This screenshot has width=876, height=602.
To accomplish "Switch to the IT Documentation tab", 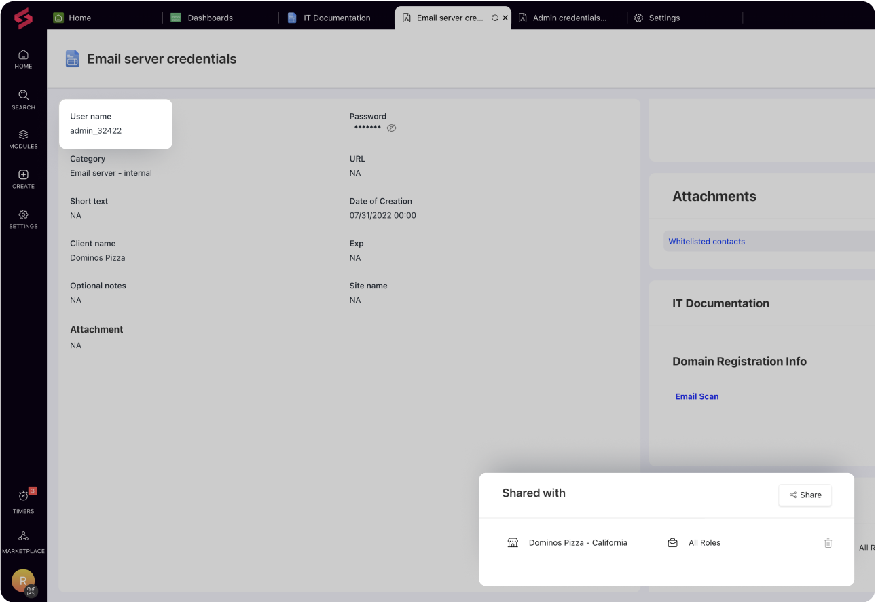I will (x=336, y=18).
